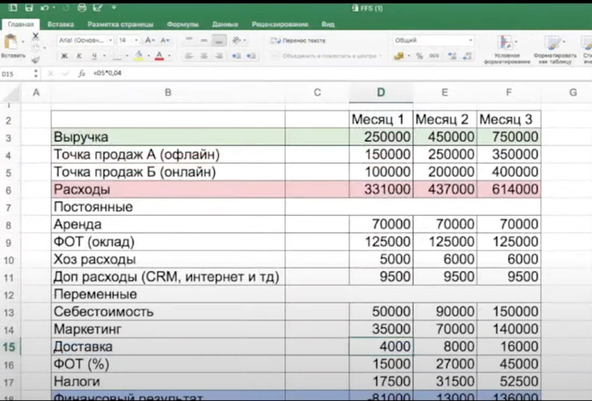Align cell content to the middle vertically
This screenshot has width=592, height=401.
click(x=204, y=40)
